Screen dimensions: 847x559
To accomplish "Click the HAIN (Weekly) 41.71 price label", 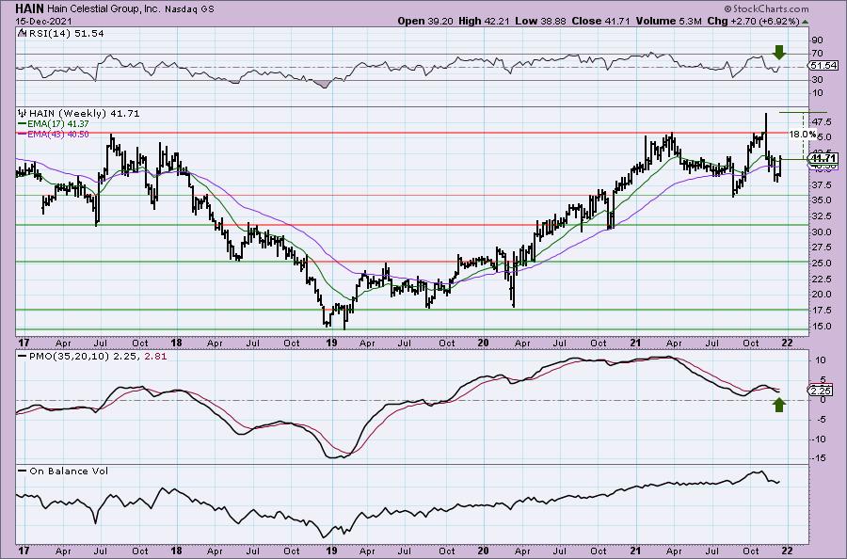I will click(x=84, y=114).
